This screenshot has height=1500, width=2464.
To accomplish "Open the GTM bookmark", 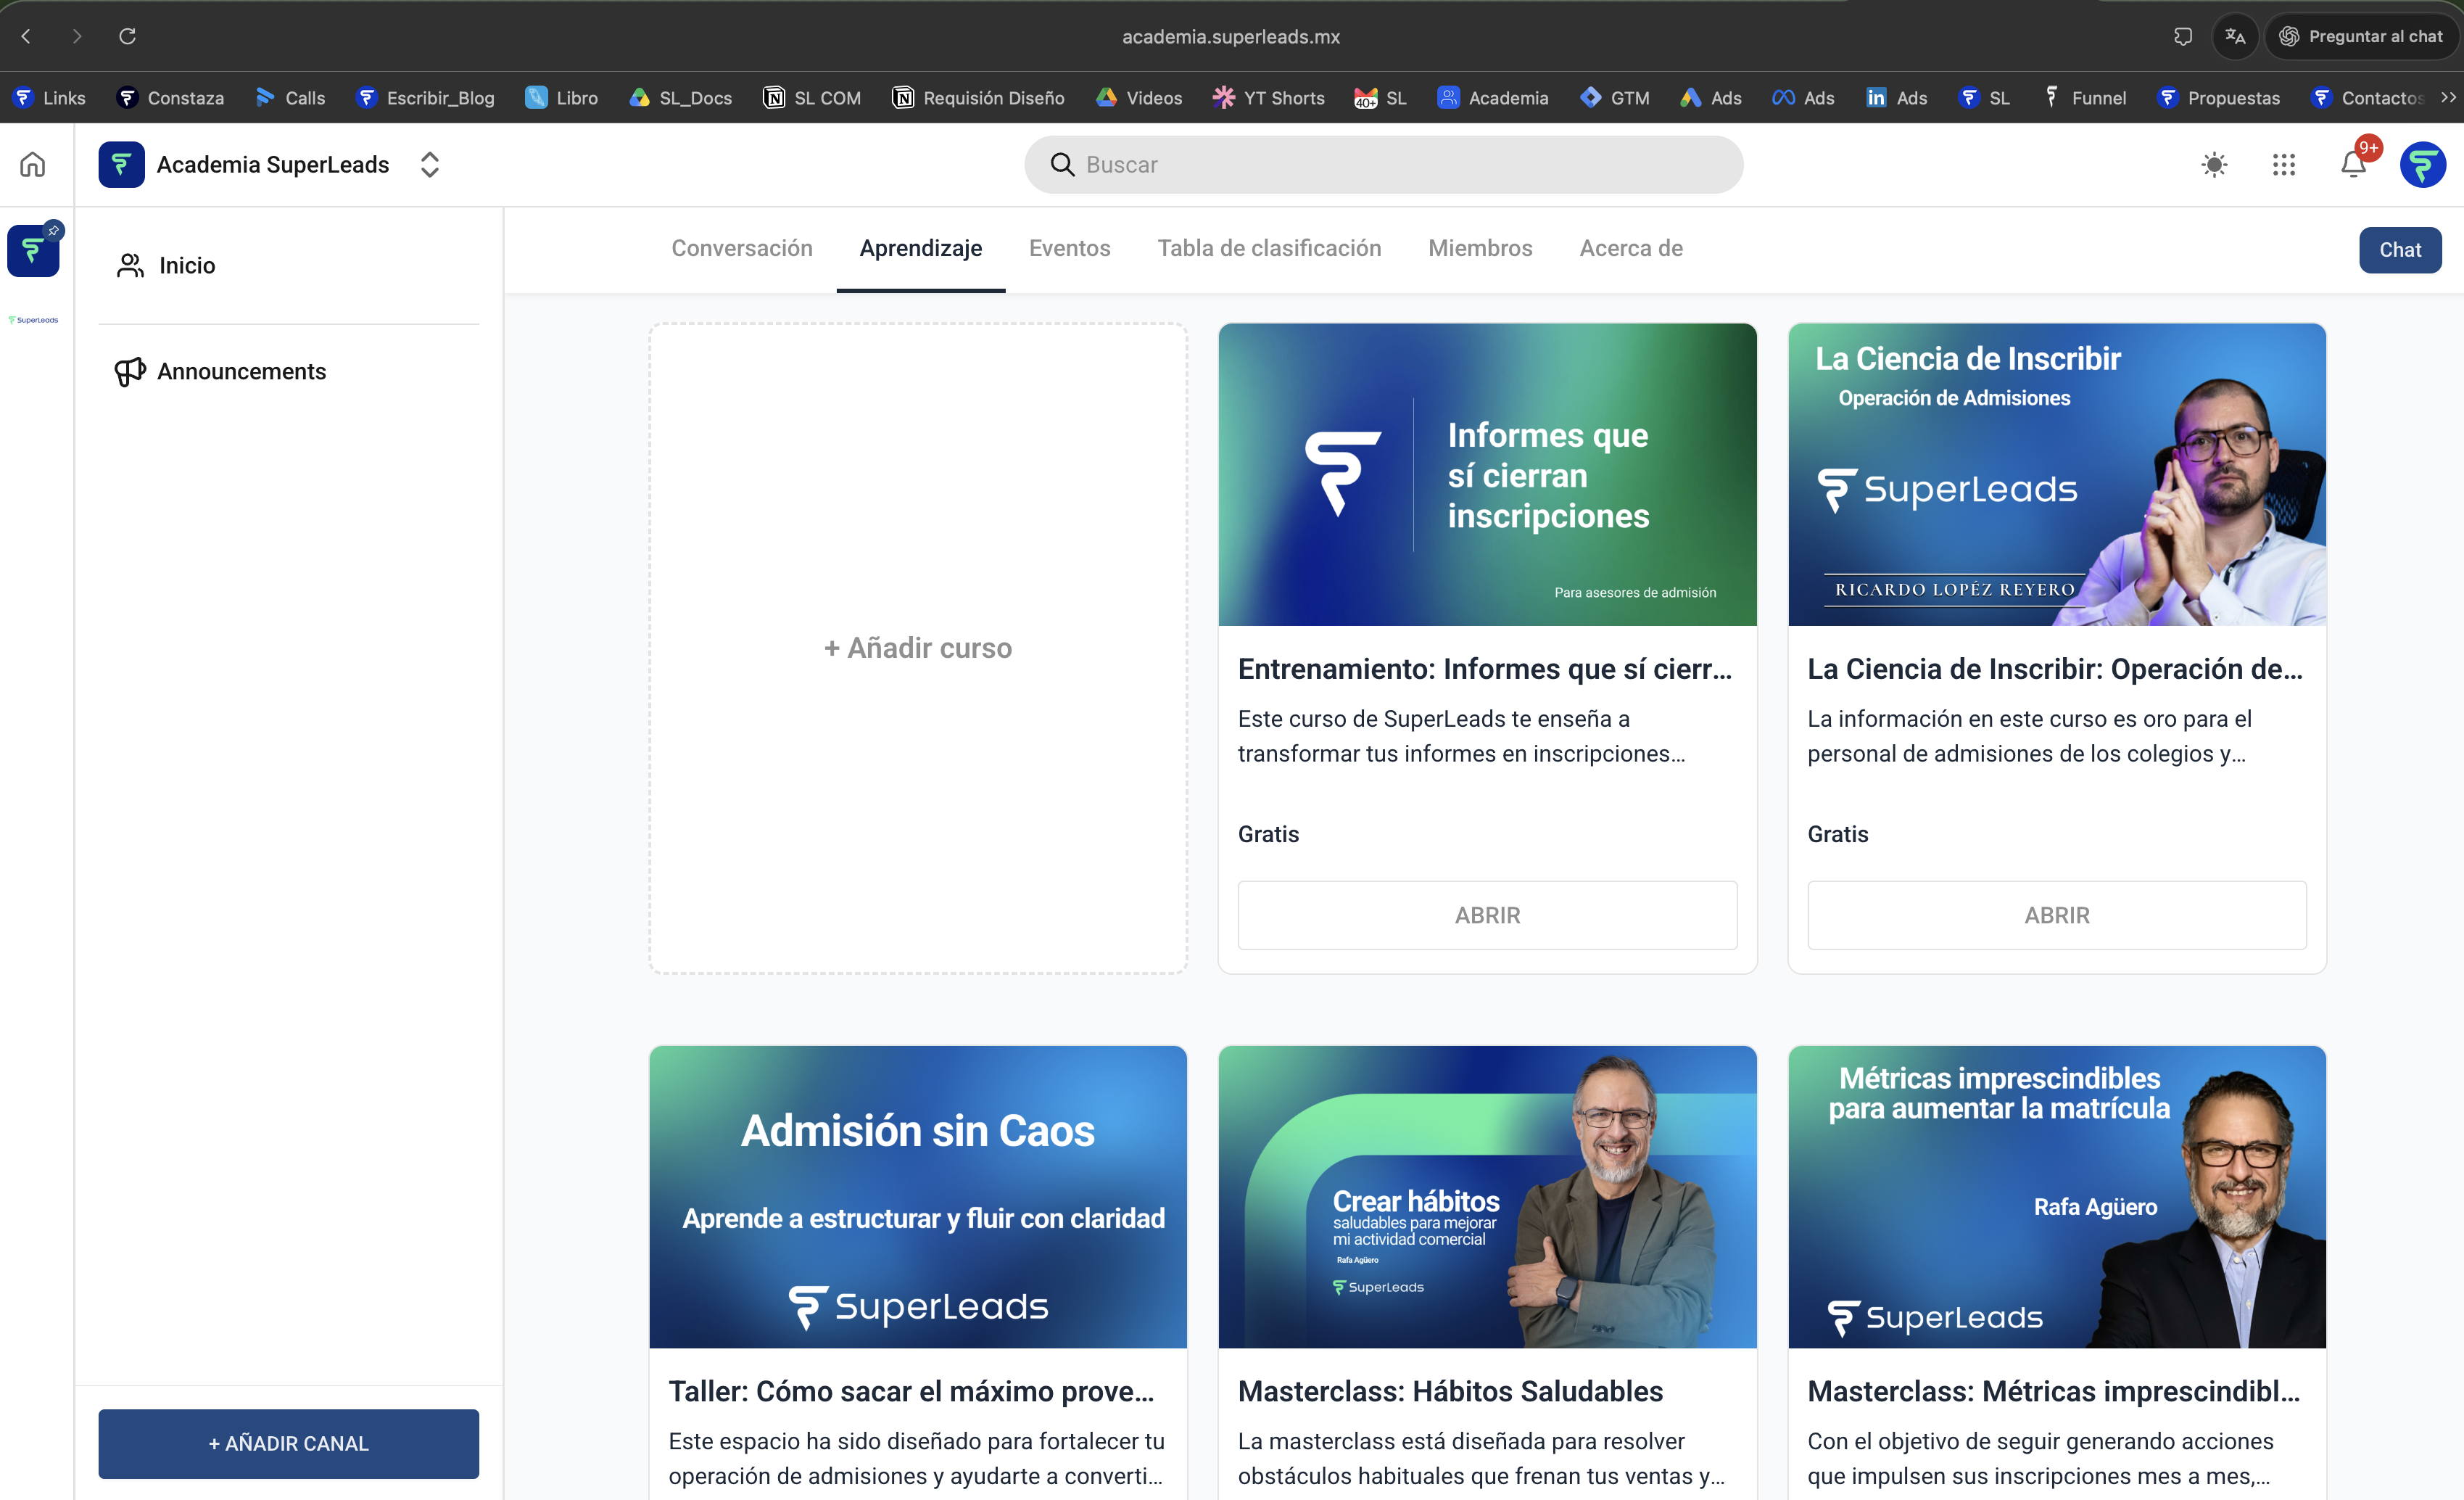I will pyautogui.click(x=1614, y=97).
